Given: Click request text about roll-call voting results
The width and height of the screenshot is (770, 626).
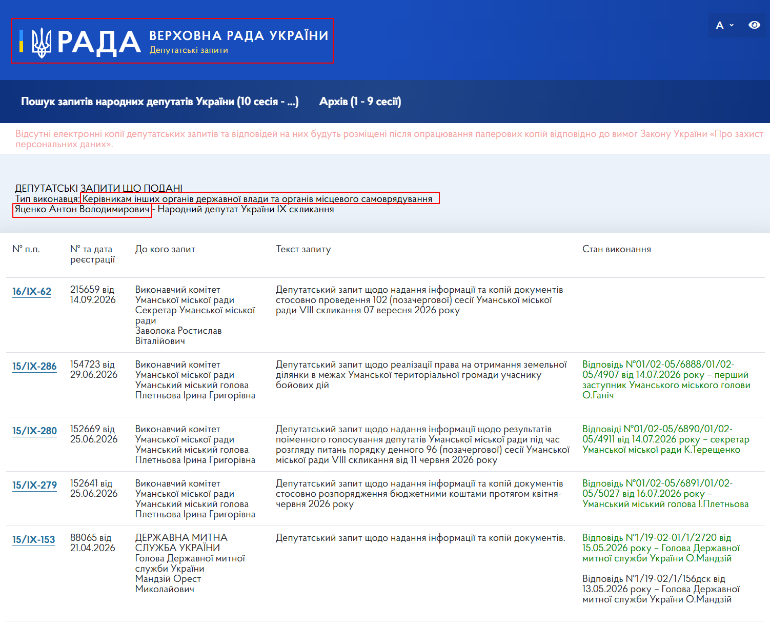Looking at the screenshot, I should (422, 445).
